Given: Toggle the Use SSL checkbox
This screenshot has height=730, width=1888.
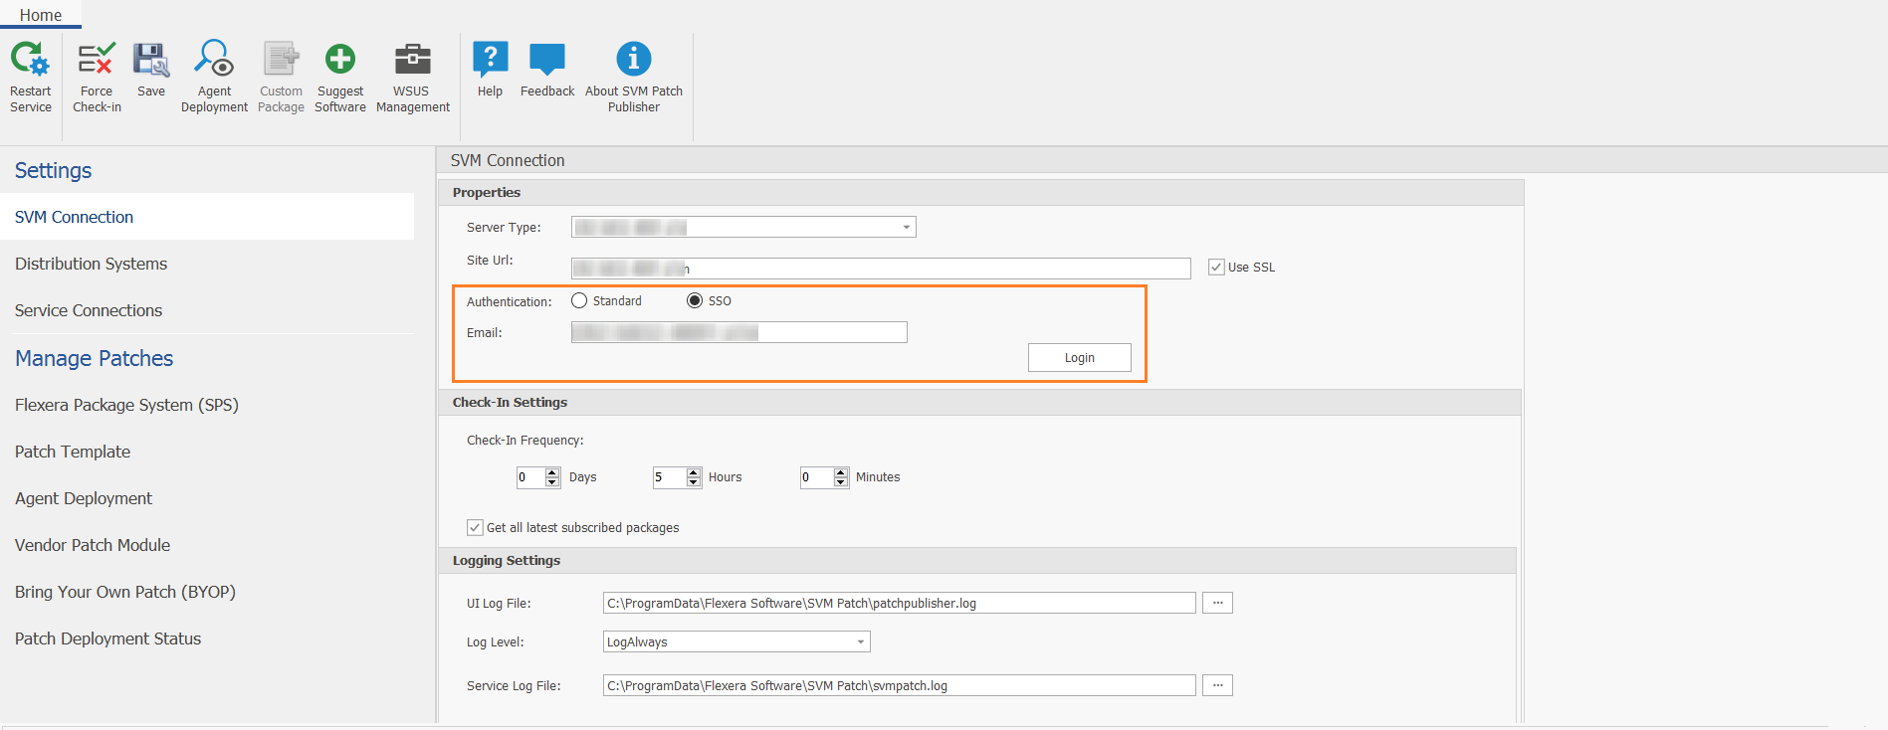Looking at the screenshot, I should (x=1216, y=267).
